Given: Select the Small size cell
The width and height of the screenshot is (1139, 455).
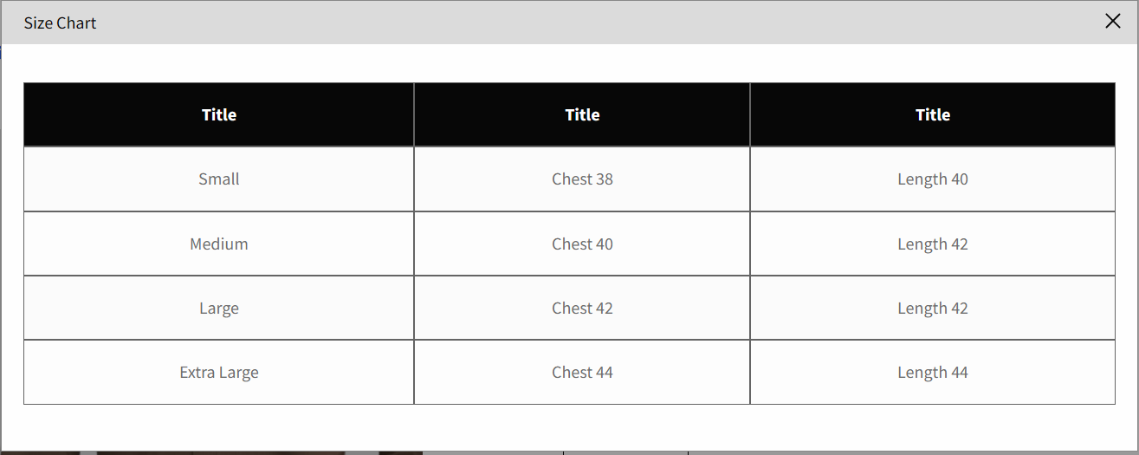Looking at the screenshot, I should [x=219, y=179].
